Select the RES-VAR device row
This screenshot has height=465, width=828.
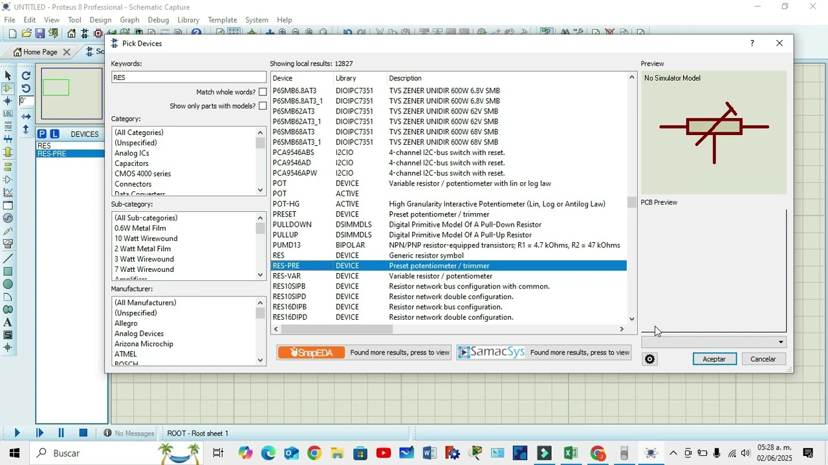[448, 276]
